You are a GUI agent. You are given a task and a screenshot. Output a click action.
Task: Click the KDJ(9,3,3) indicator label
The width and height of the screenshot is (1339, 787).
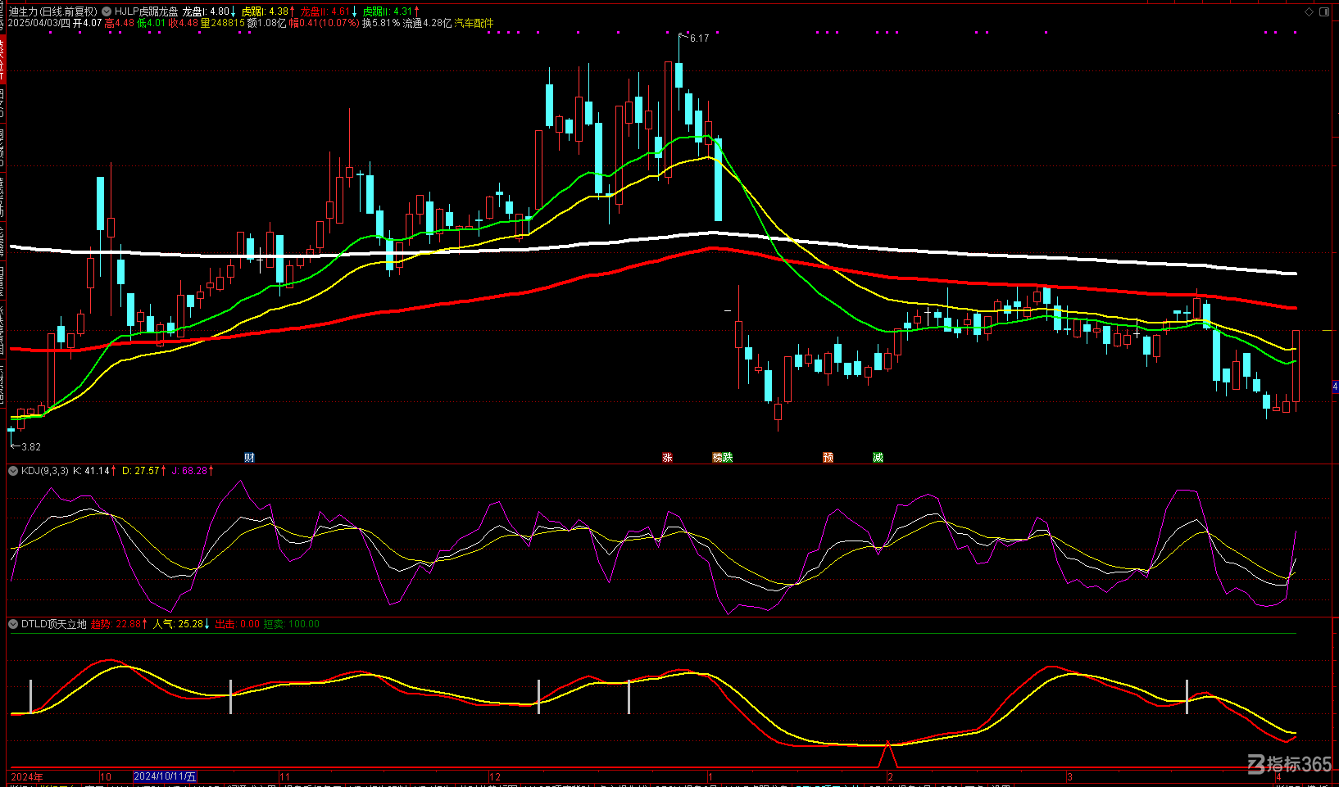45,471
